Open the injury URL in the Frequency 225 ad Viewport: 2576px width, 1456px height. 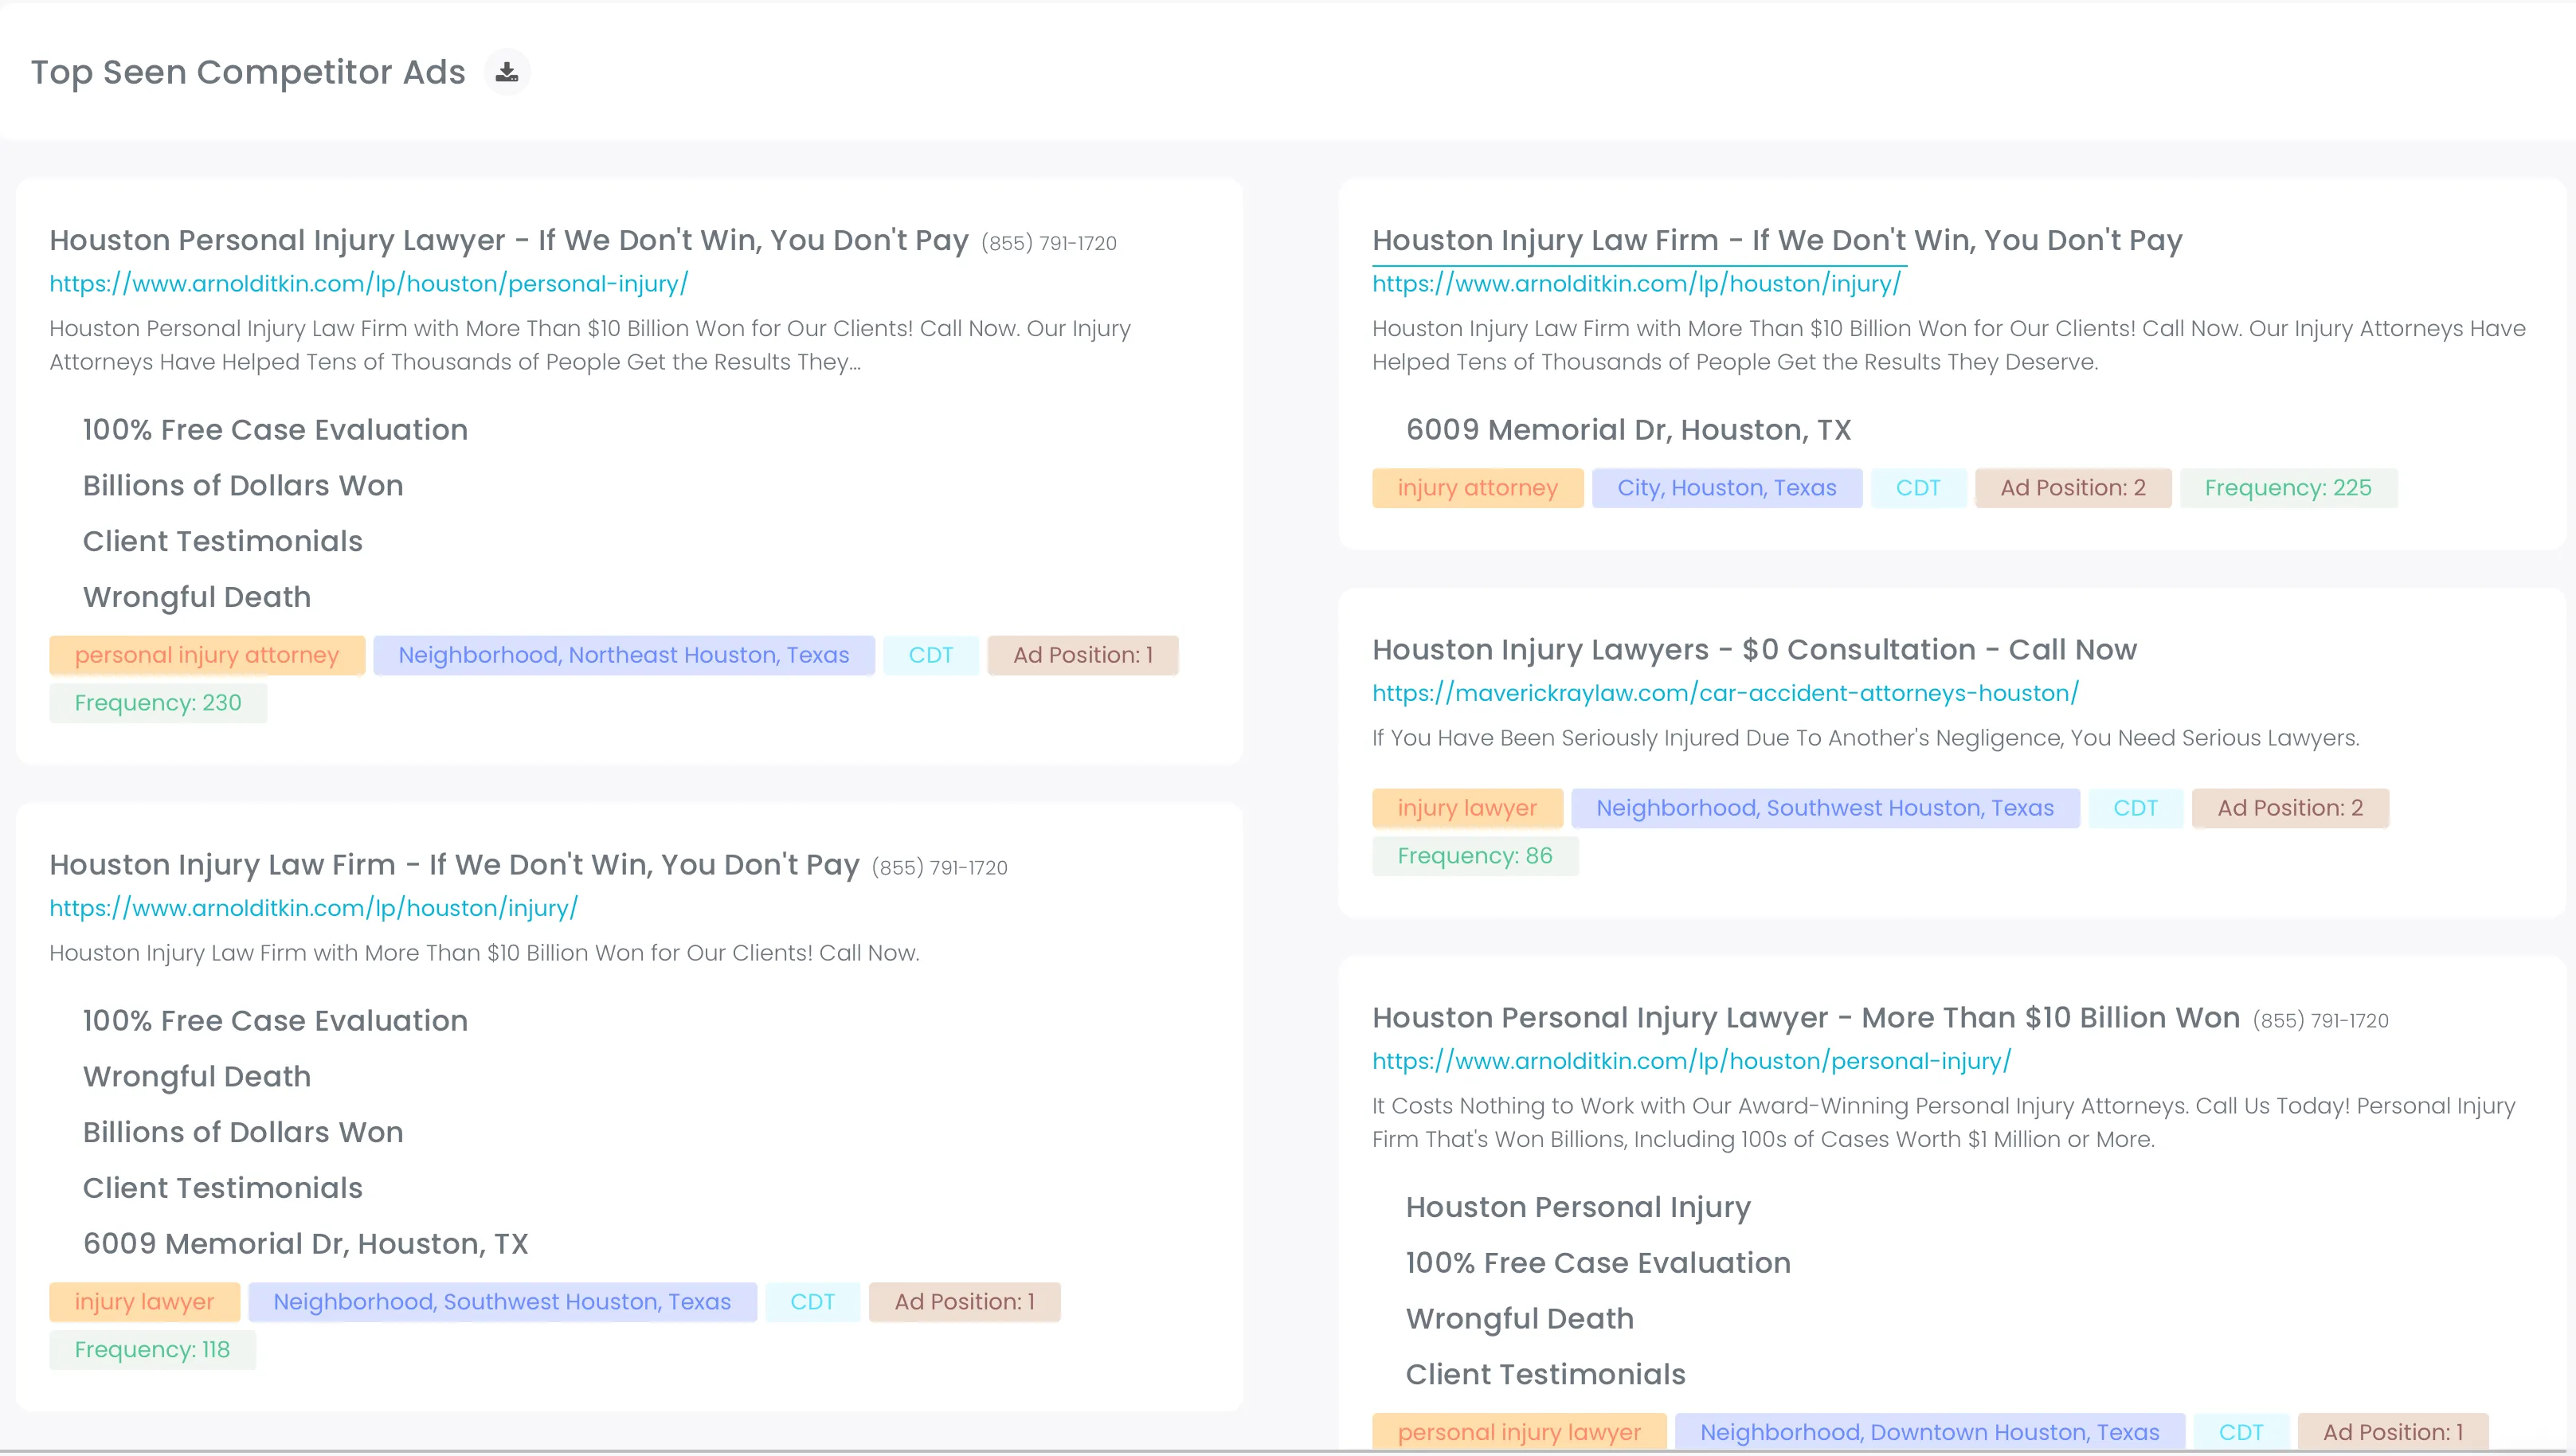pos(1636,284)
